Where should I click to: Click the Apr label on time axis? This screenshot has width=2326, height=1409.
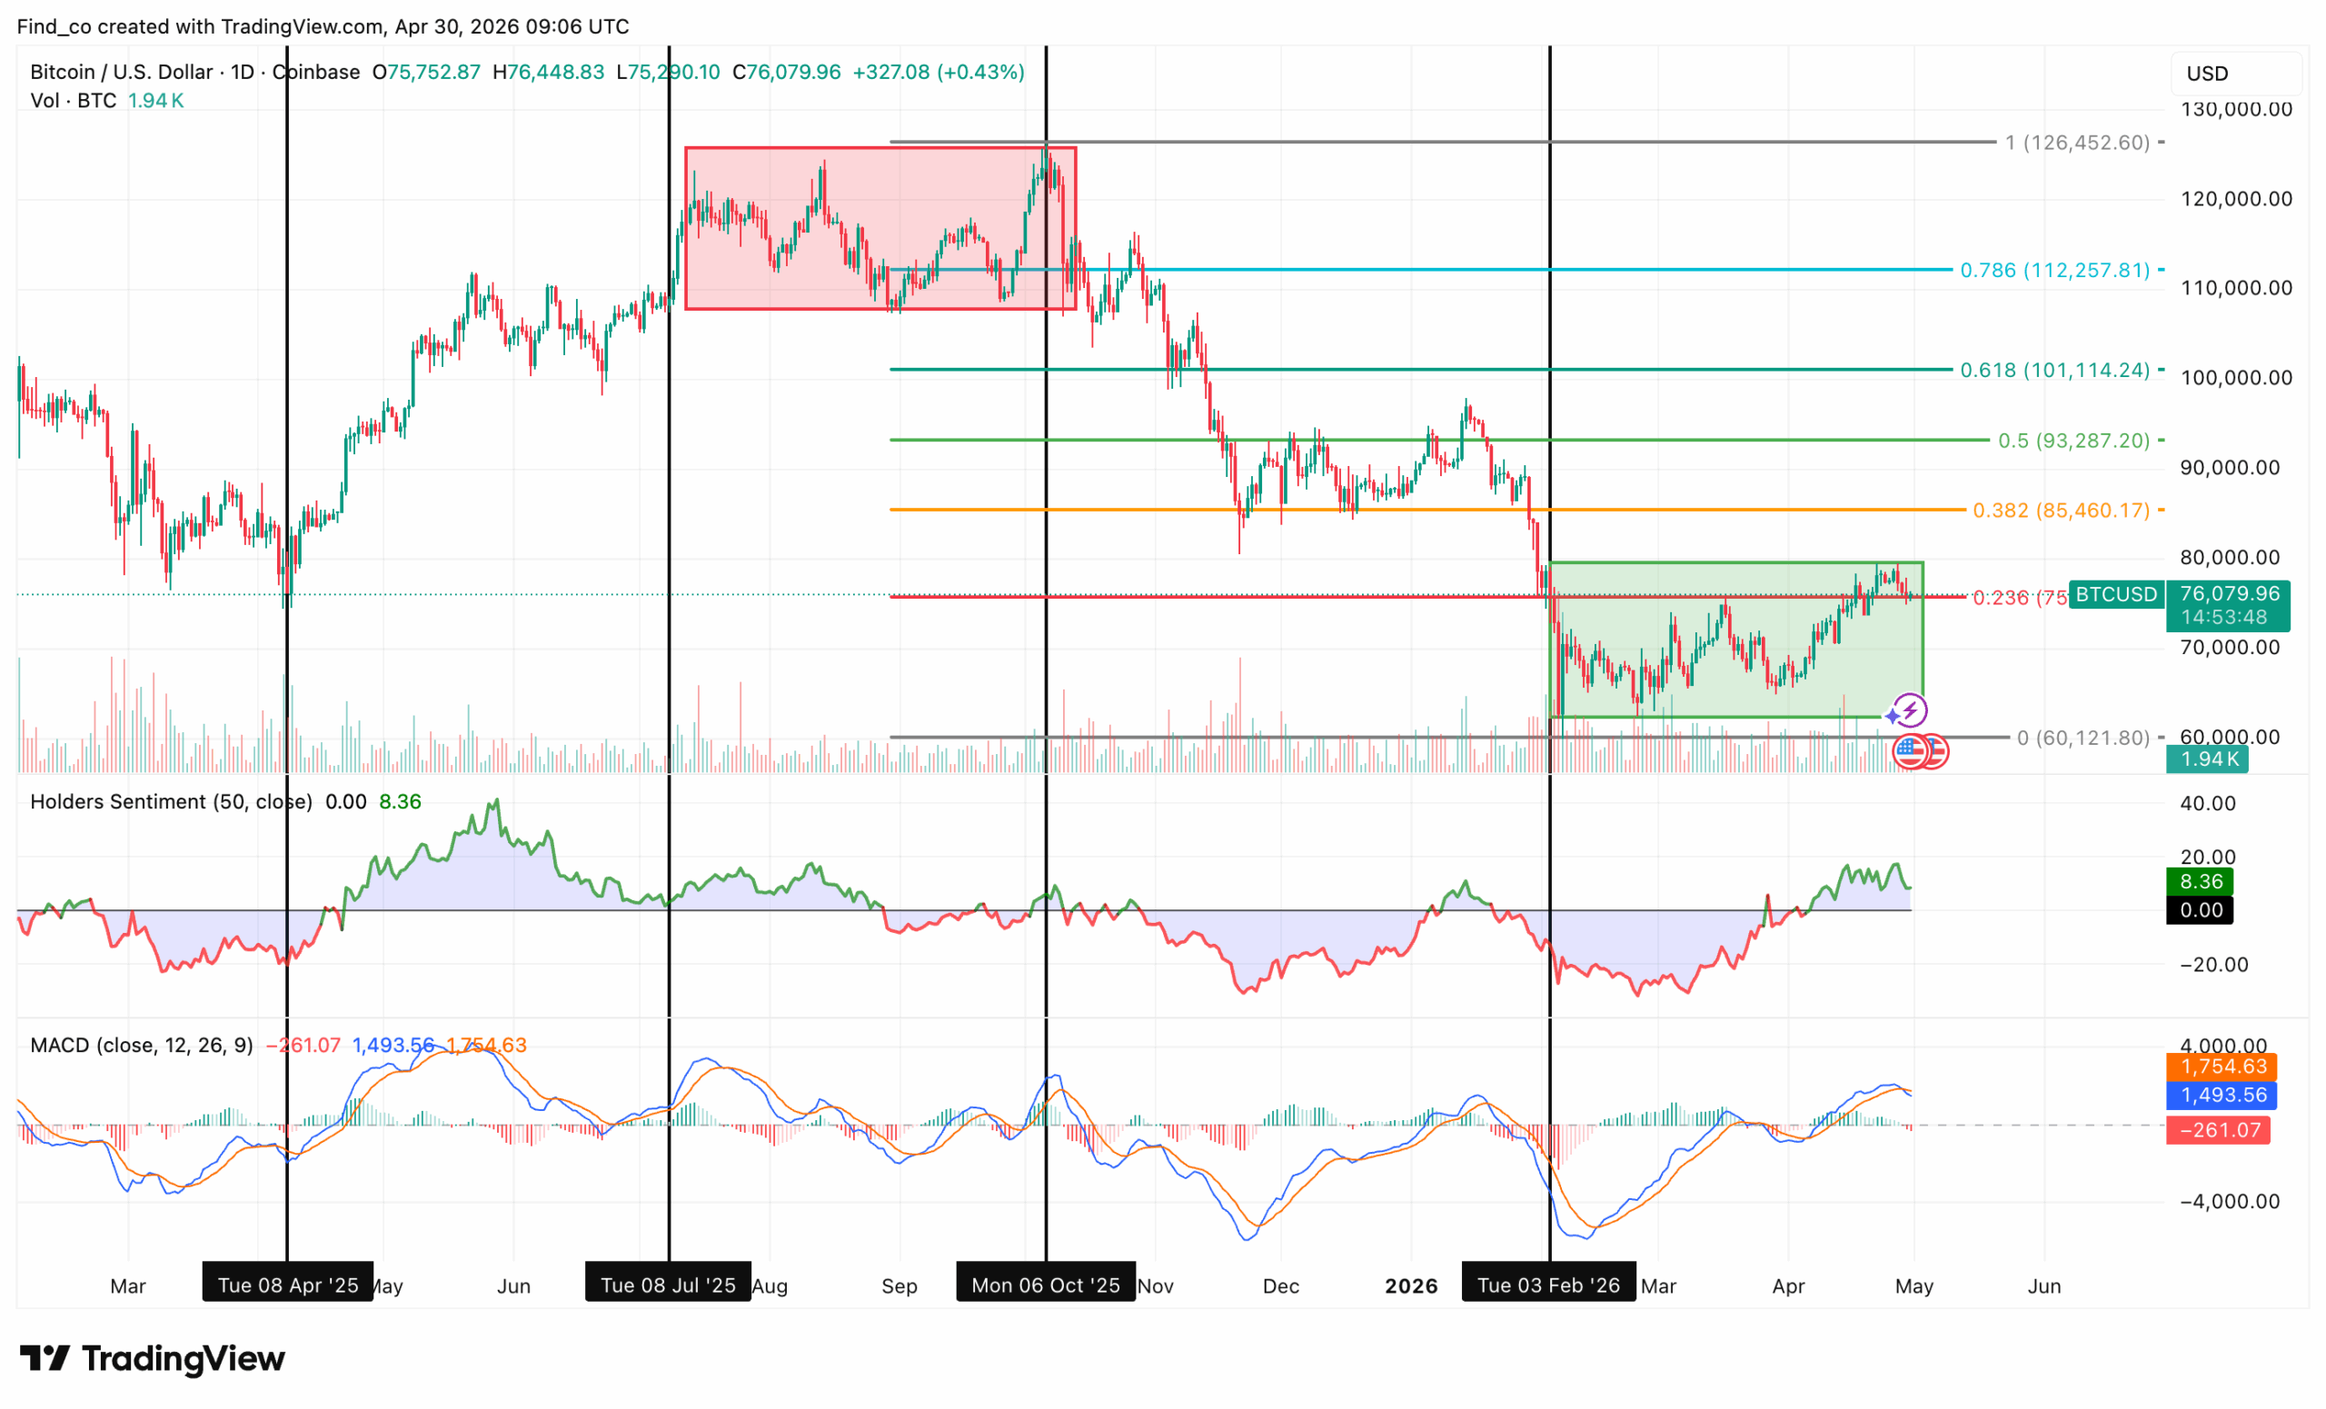tap(1789, 1285)
